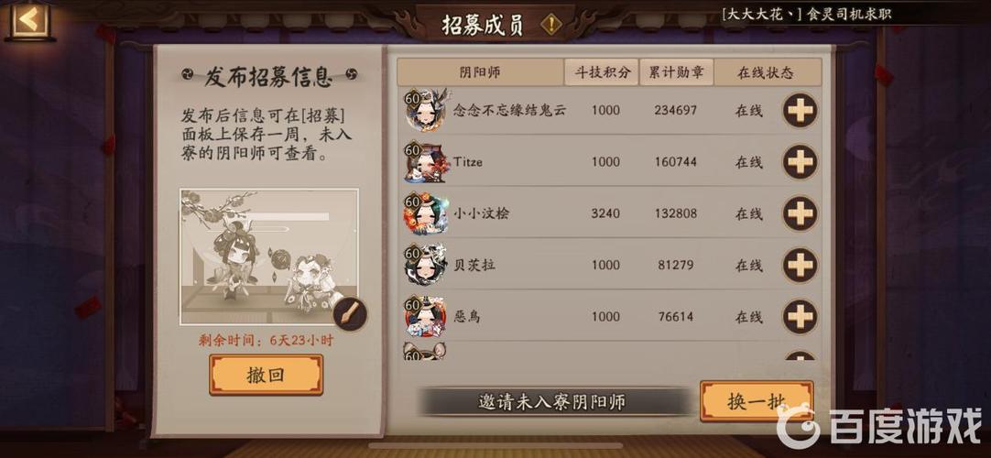Image resolution: width=991 pixels, height=458 pixels.
Task: View 贝茨拉's player avatar
Action: [425, 266]
